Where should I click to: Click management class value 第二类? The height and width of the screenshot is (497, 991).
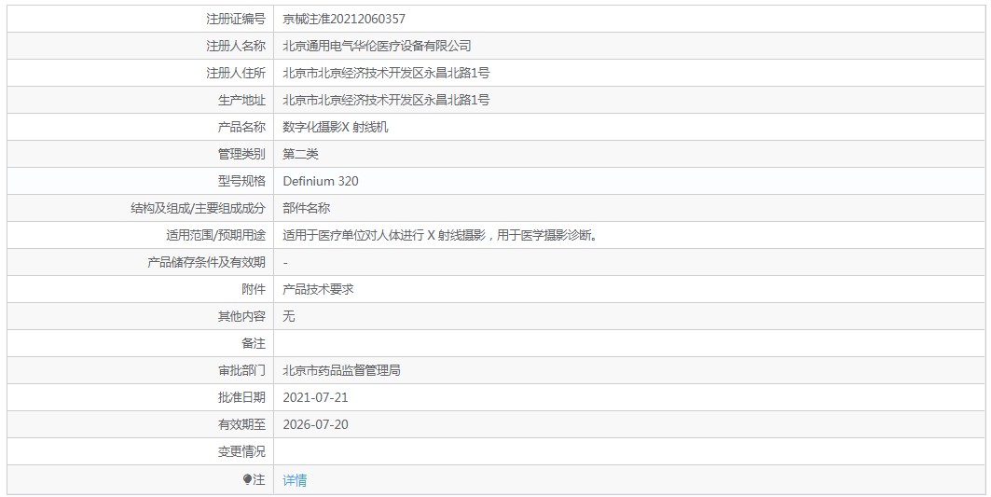[x=300, y=154]
